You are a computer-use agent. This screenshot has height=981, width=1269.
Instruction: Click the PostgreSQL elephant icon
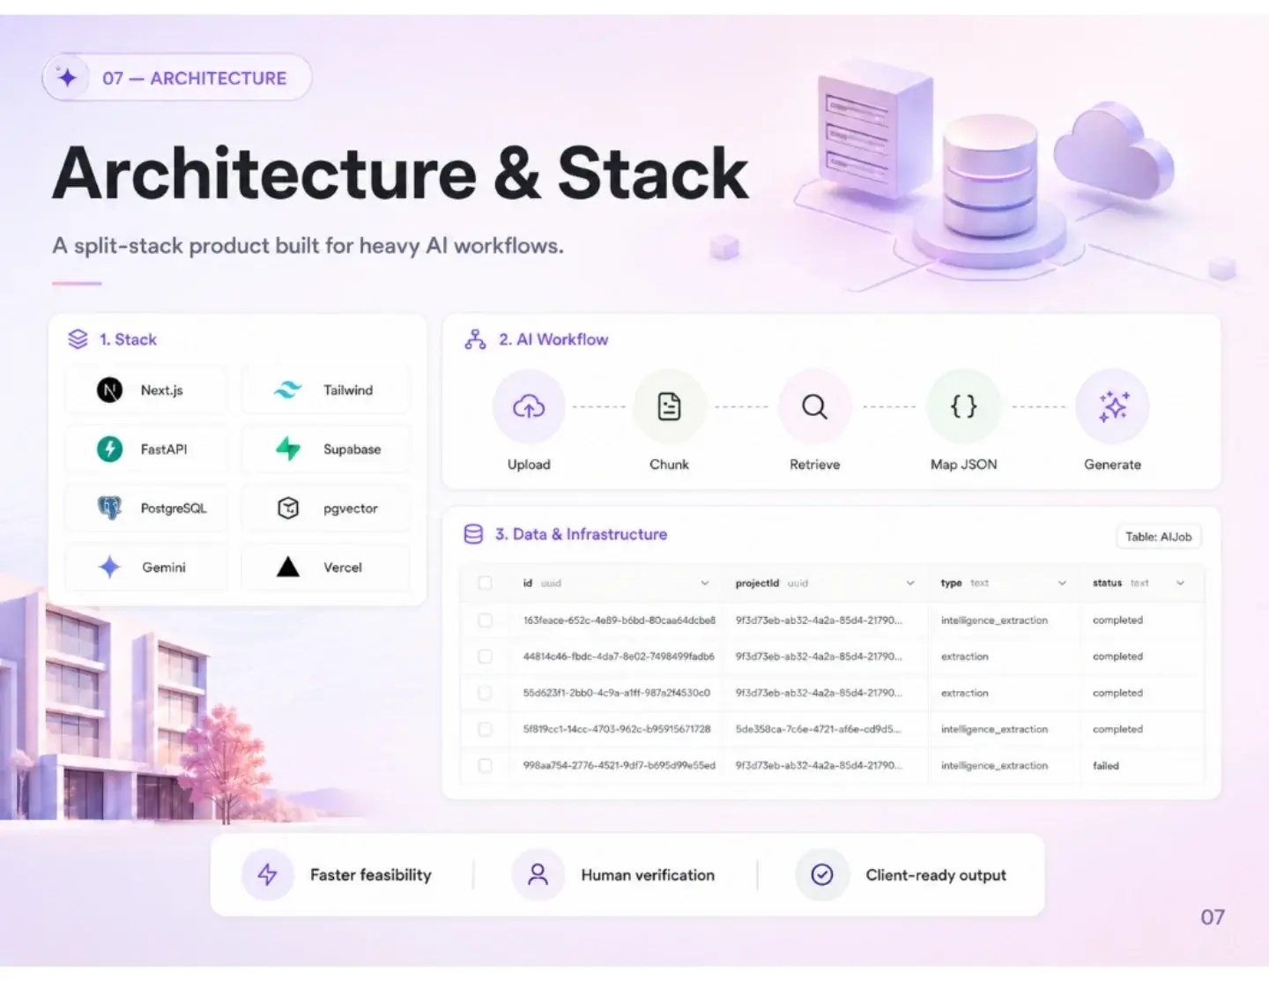[x=109, y=508]
